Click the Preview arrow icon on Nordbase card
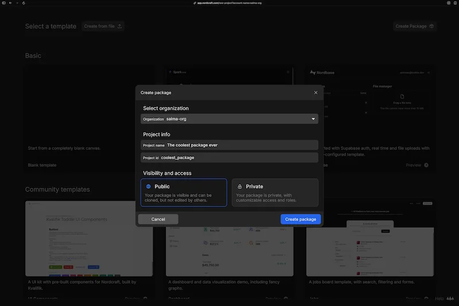The width and height of the screenshot is (459, 306). click(x=426, y=165)
